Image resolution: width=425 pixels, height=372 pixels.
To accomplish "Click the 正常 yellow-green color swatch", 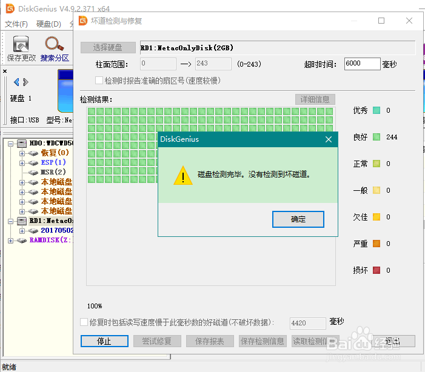I will (x=376, y=164).
